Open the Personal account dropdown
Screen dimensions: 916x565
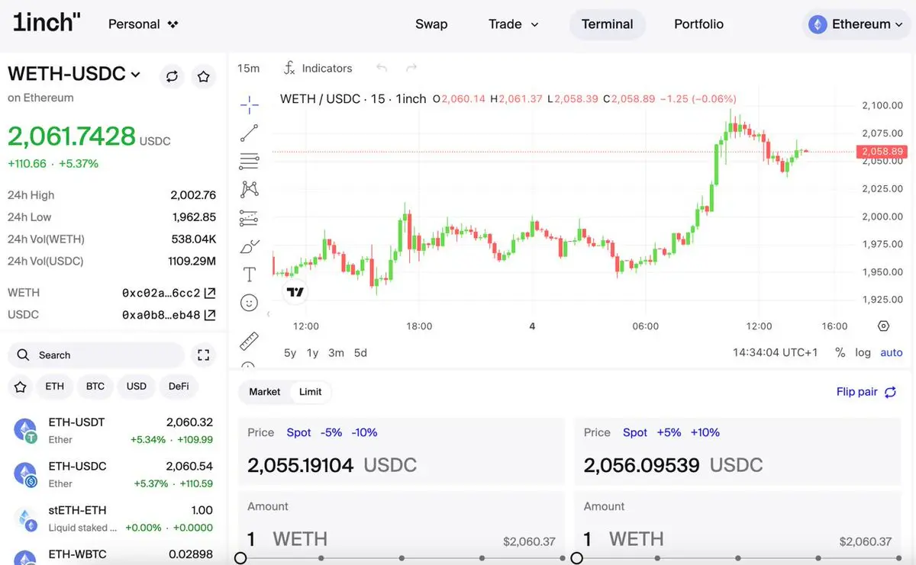143,24
